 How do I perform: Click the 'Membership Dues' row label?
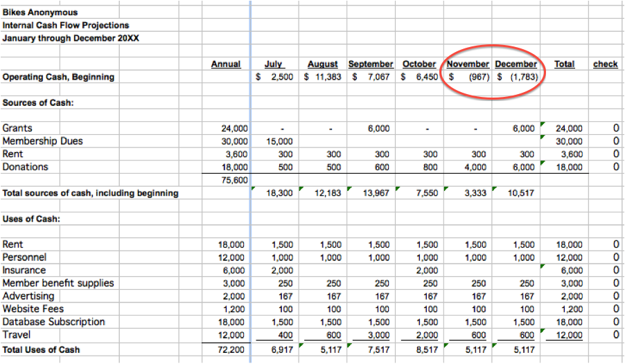point(43,141)
